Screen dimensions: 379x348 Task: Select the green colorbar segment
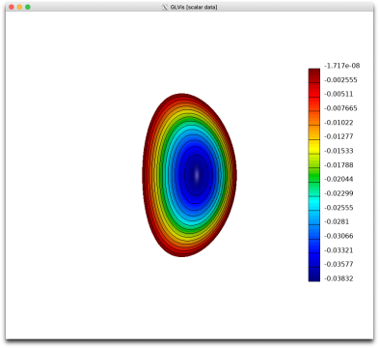tap(314, 175)
